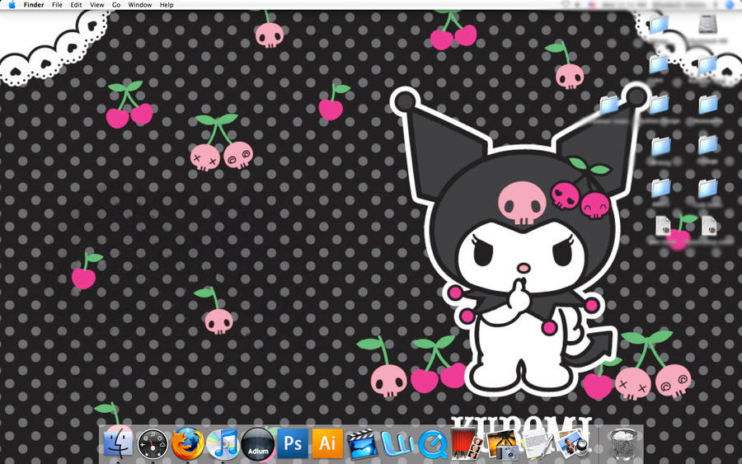Open the Finder menu
Screen dimensions: 742x464
(x=34, y=5)
